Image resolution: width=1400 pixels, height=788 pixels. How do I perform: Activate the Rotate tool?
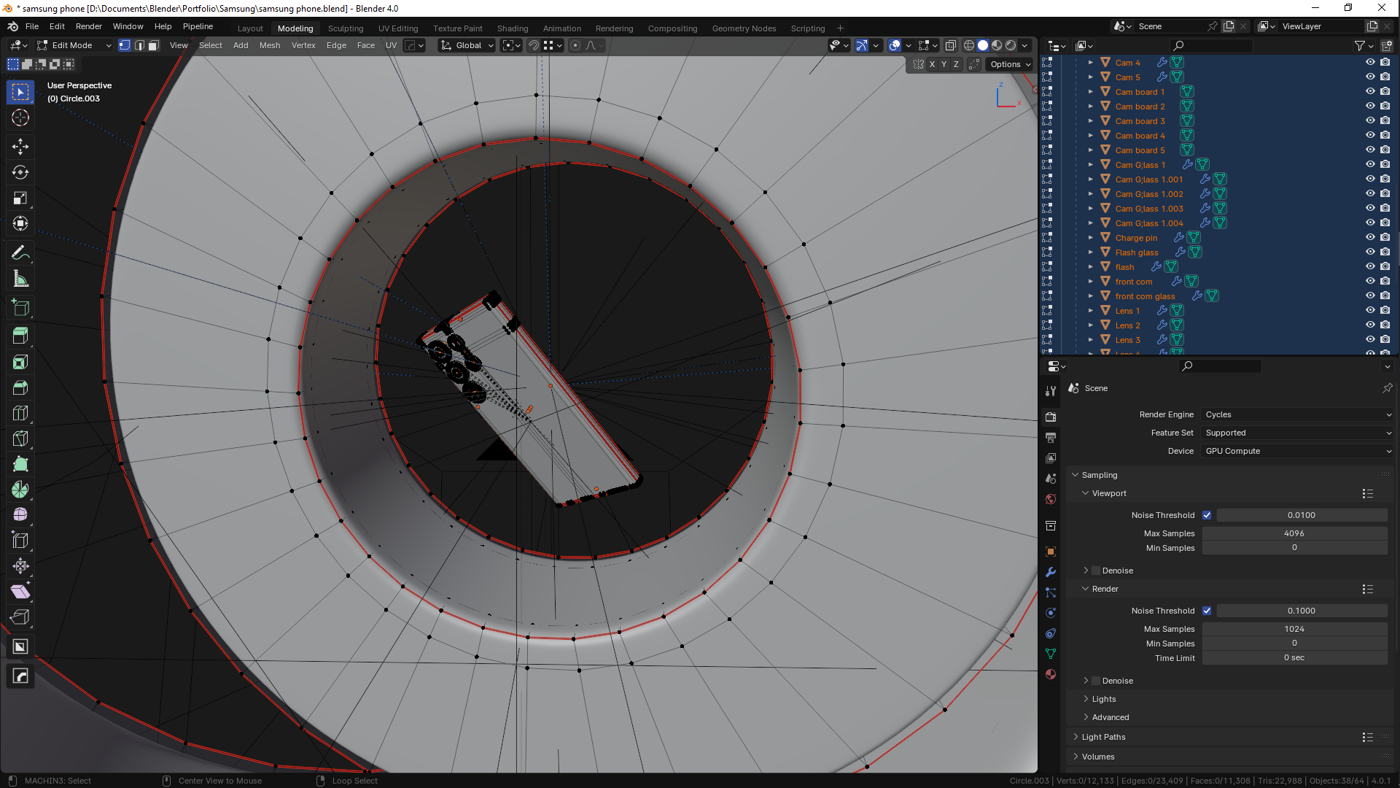click(20, 172)
